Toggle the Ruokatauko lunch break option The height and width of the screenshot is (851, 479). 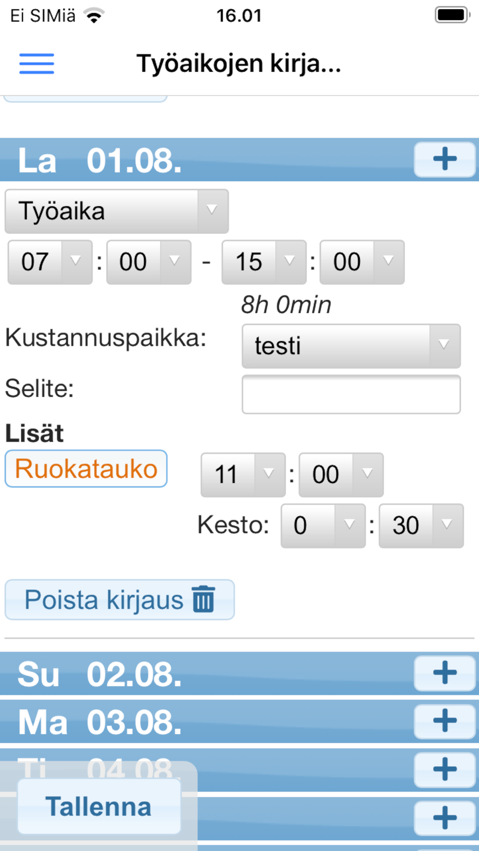[86, 469]
